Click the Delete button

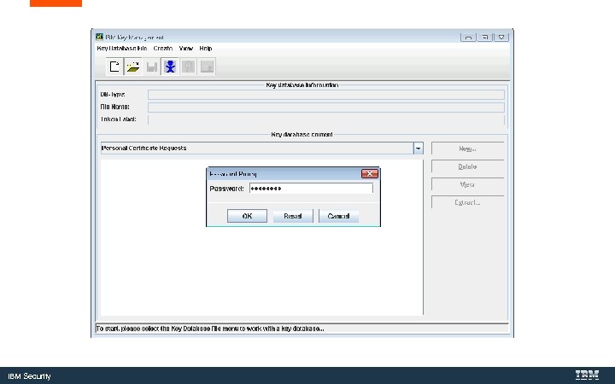click(x=467, y=166)
